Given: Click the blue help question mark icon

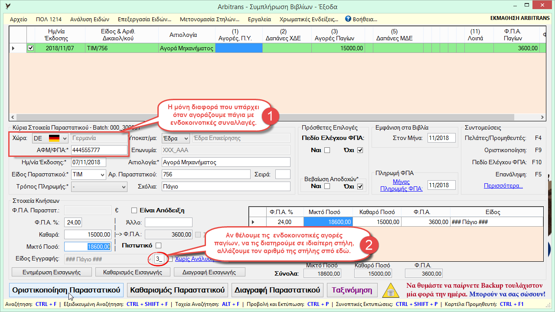Looking at the screenshot, I should 348,19.
